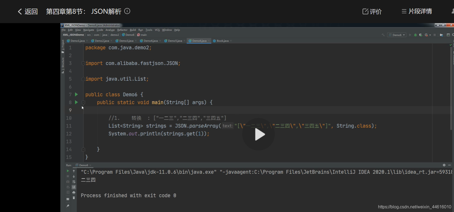
Task: Click the Pin Tab icon
Action: [68, 206]
